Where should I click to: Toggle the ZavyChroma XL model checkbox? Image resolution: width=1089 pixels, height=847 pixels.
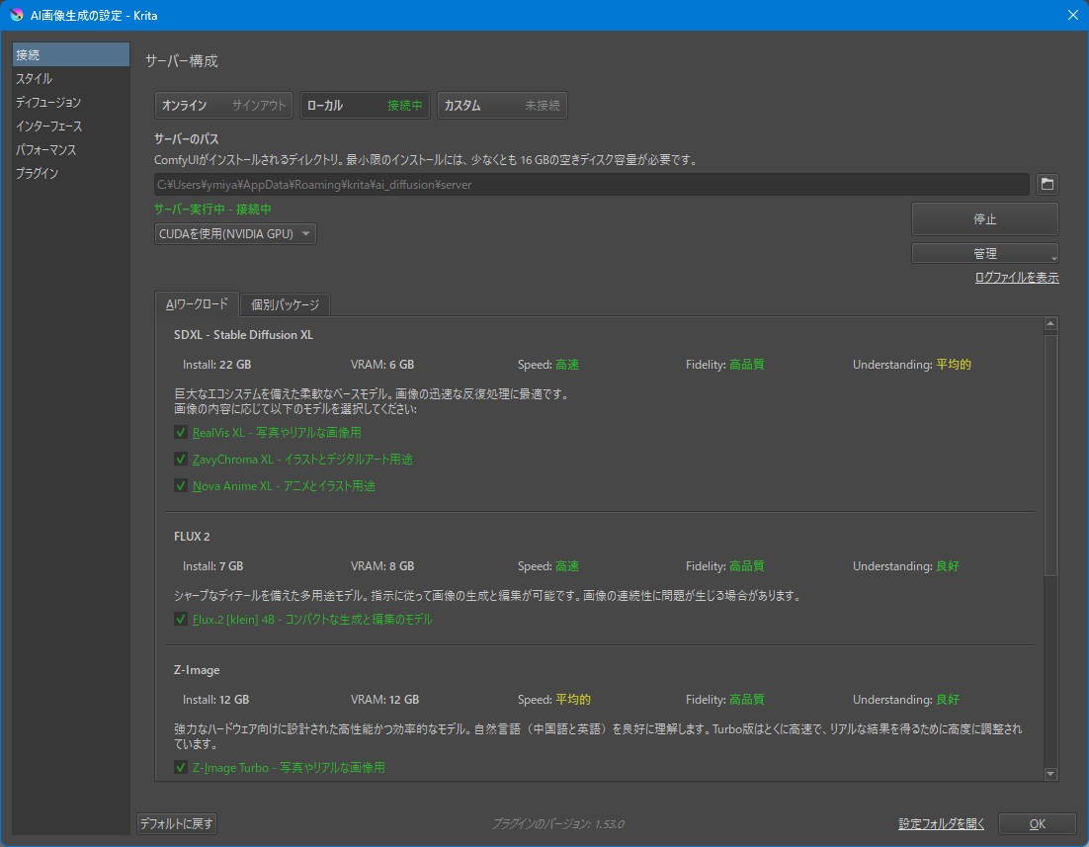[181, 460]
